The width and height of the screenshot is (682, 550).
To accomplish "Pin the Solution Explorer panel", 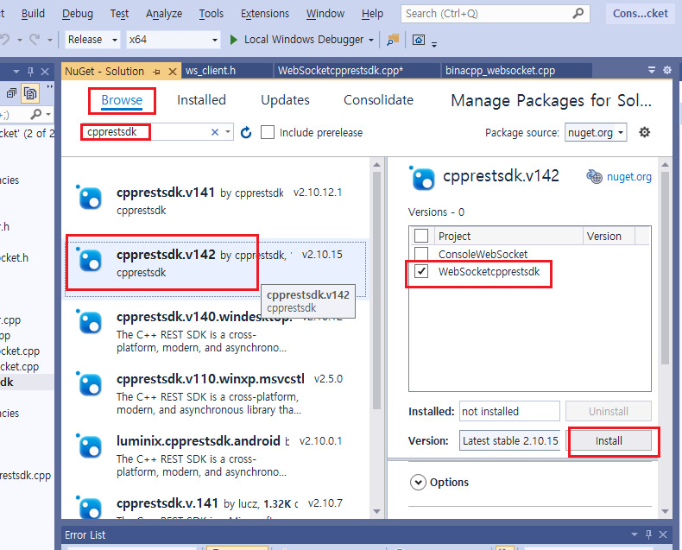I will coord(30,72).
